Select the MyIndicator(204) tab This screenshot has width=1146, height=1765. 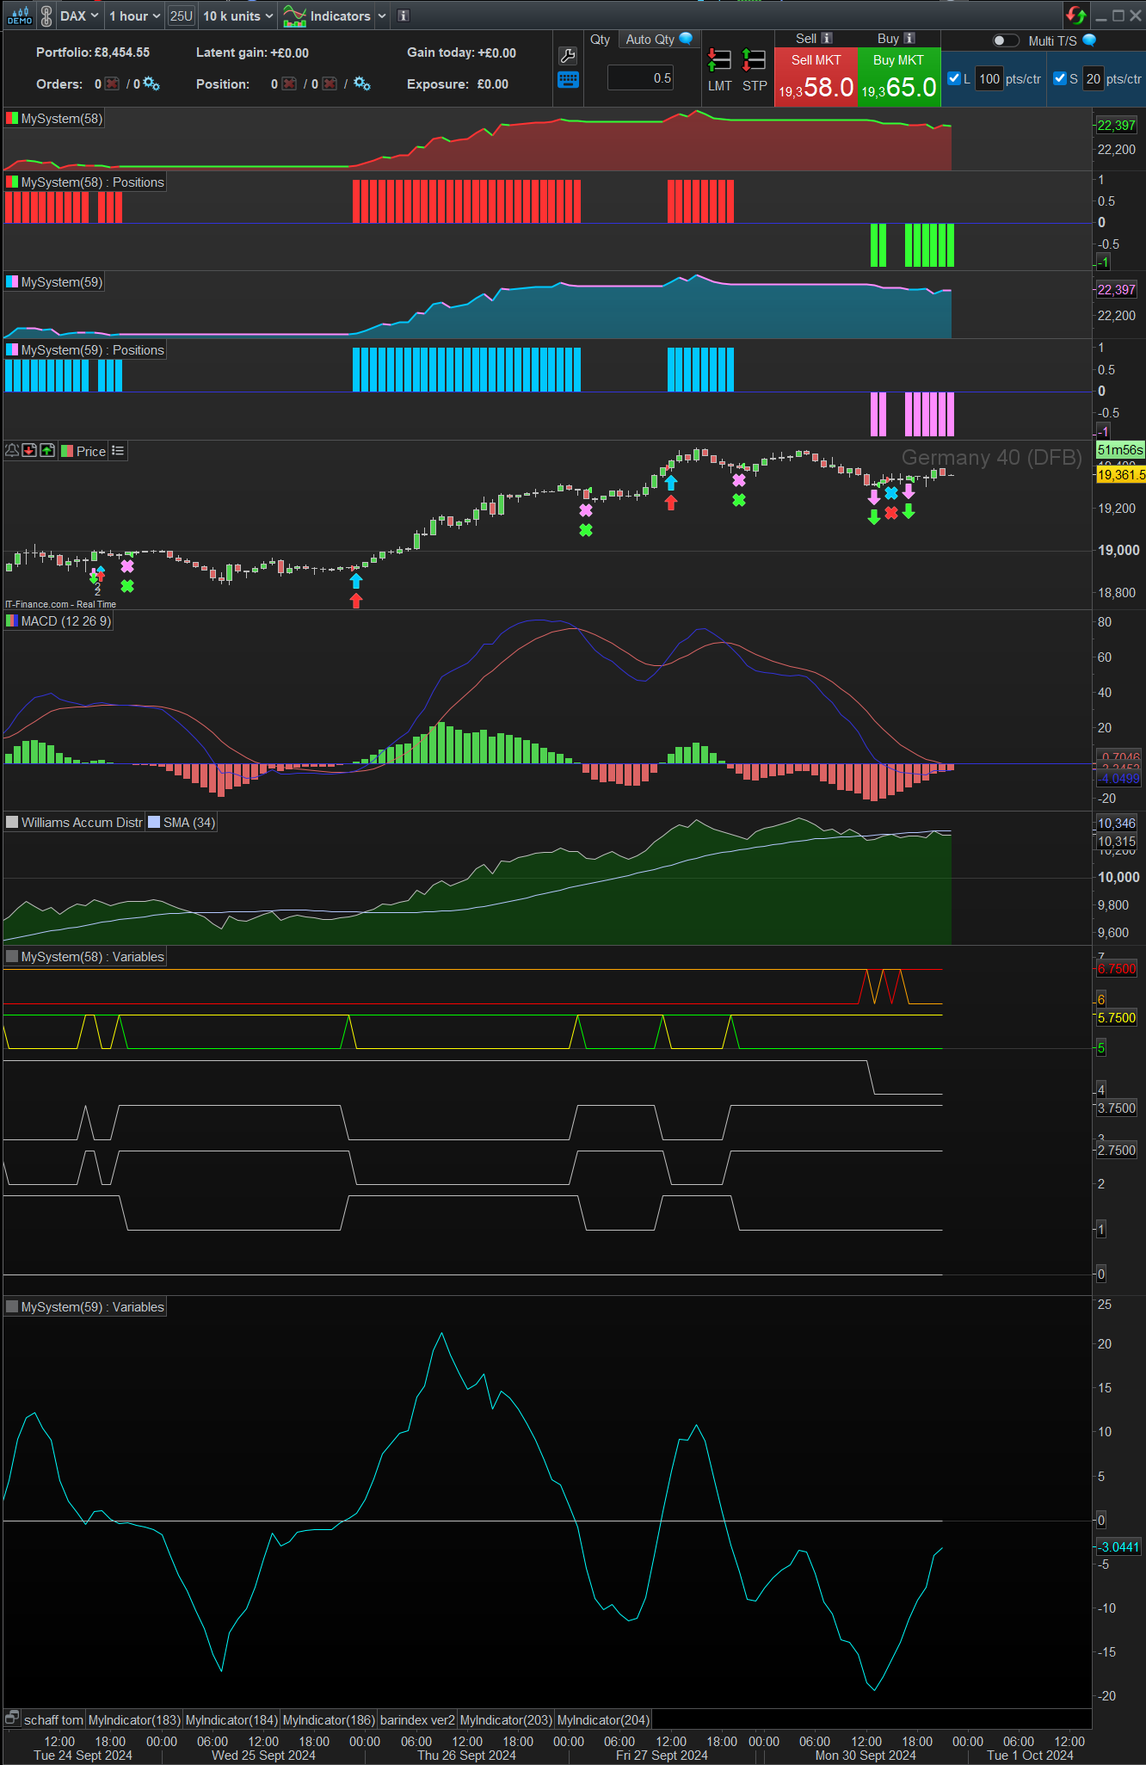tap(603, 1719)
